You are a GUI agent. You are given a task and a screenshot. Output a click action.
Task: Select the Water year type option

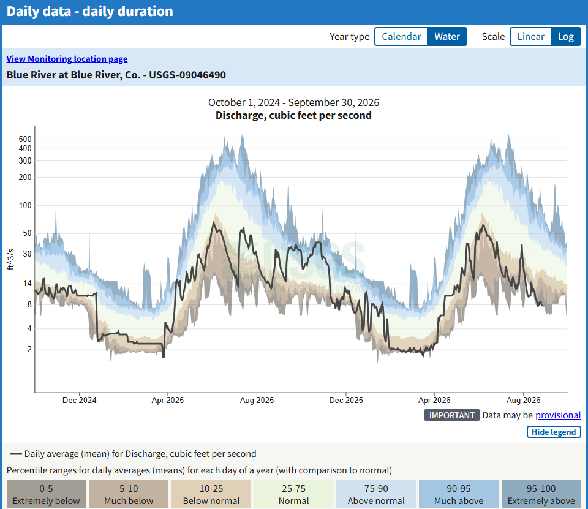coord(447,36)
